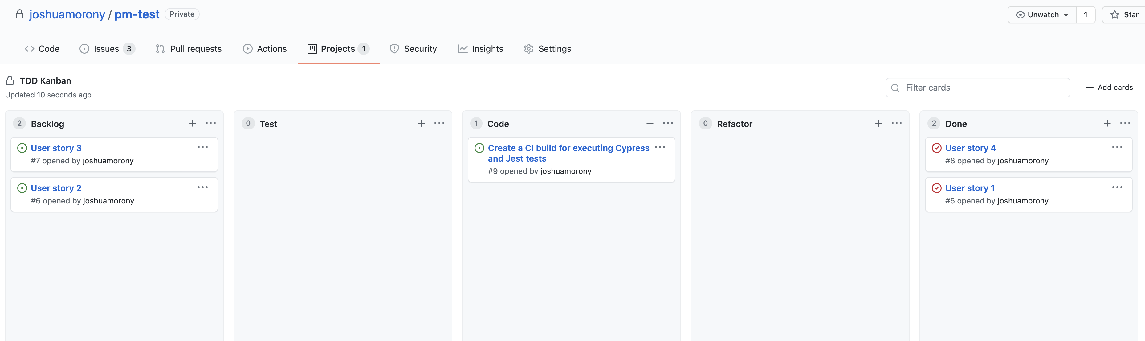Add a card to Code column
The height and width of the screenshot is (341, 1145).
(x=650, y=123)
